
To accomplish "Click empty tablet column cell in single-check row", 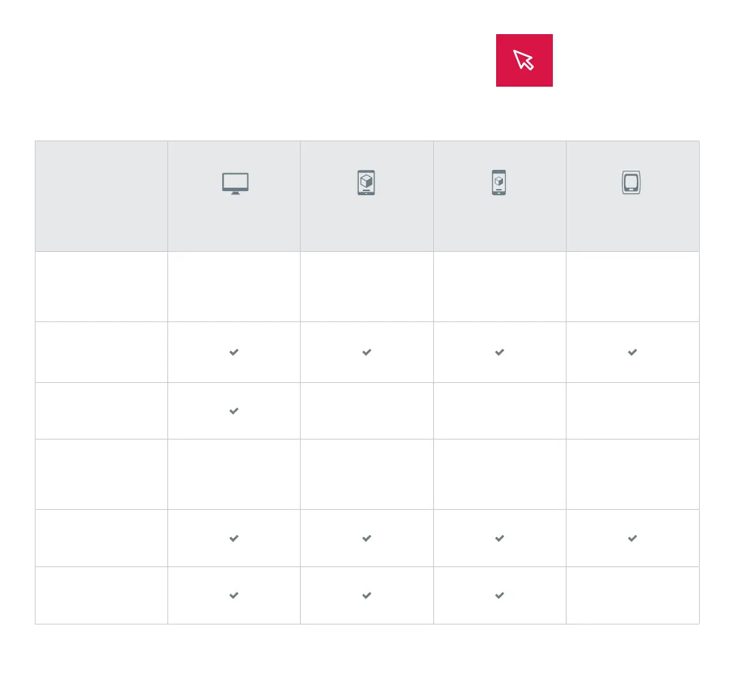I will (x=366, y=411).
